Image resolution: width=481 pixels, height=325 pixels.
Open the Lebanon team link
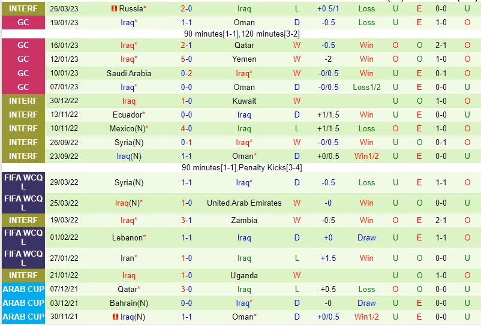(127, 237)
